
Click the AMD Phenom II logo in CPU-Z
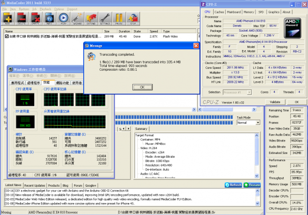coord(293,28)
